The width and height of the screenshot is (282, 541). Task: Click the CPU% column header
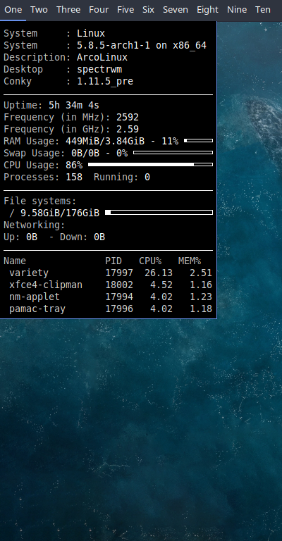tap(150, 261)
